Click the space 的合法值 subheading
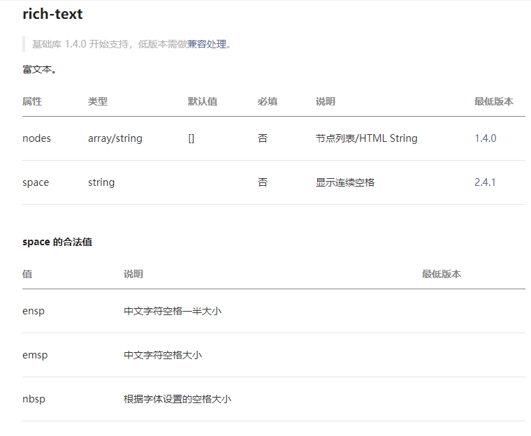Image resolution: width=531 pixels, height=436 pixels. 57,242
